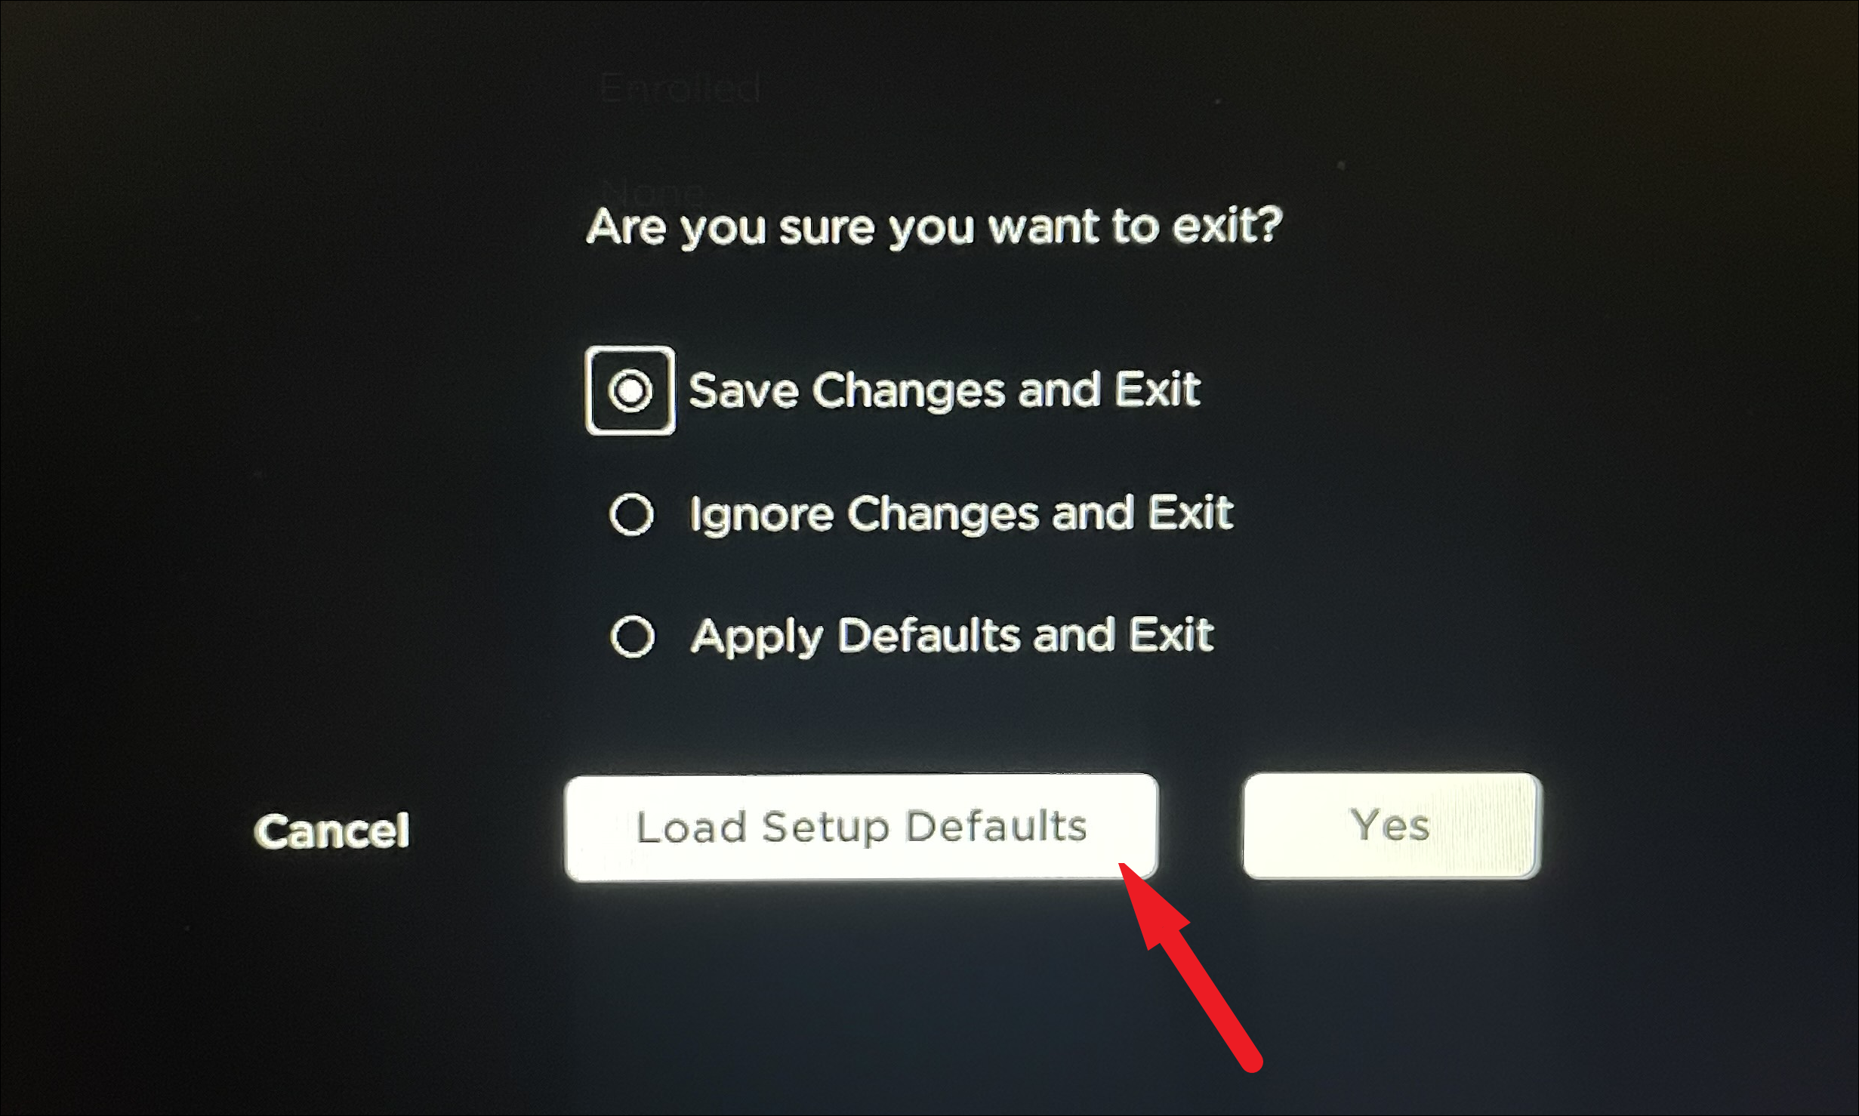The height and width of the screenshot is (1116, 1859).
Task: Click the 'Ignore Changes and Exit' label text
Action: coord(961,514)
